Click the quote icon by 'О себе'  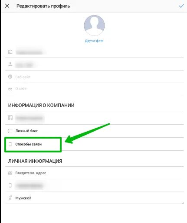coord(10,89)
